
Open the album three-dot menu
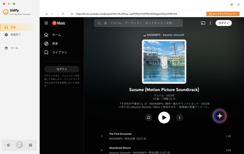coord(180,117)
